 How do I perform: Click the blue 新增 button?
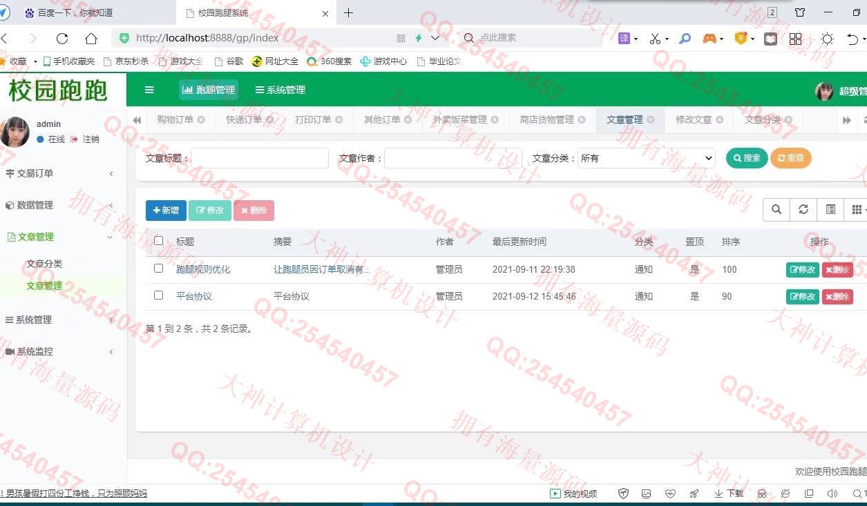(166, 210)
